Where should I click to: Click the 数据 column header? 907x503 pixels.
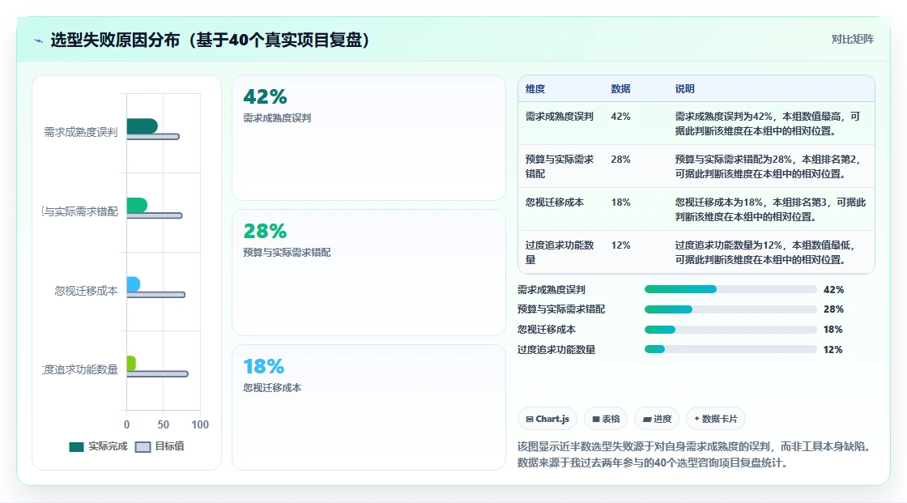click(620, 88)
